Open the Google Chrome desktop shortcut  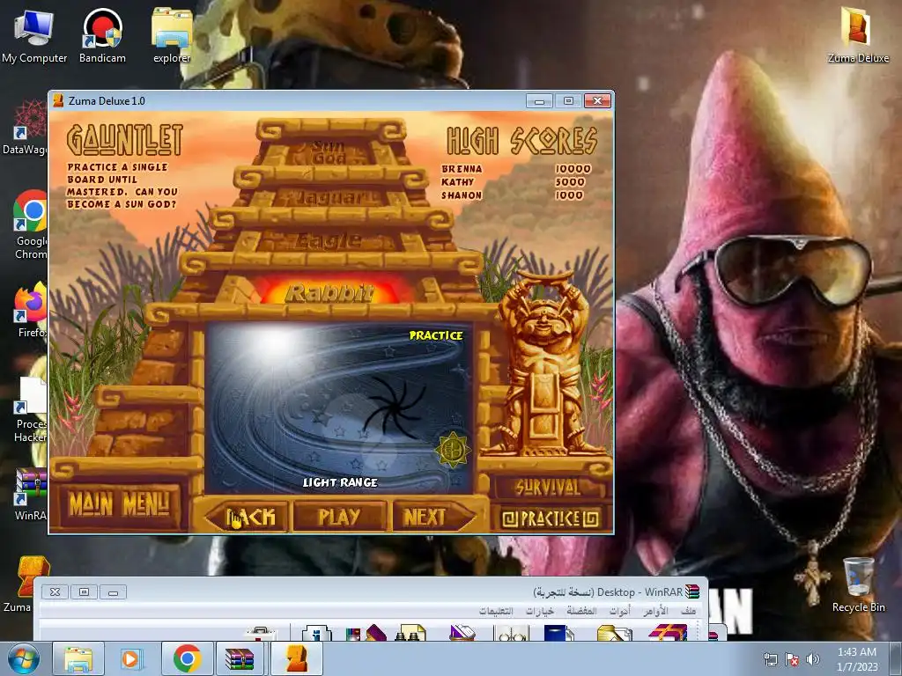[x=30, y=224]
